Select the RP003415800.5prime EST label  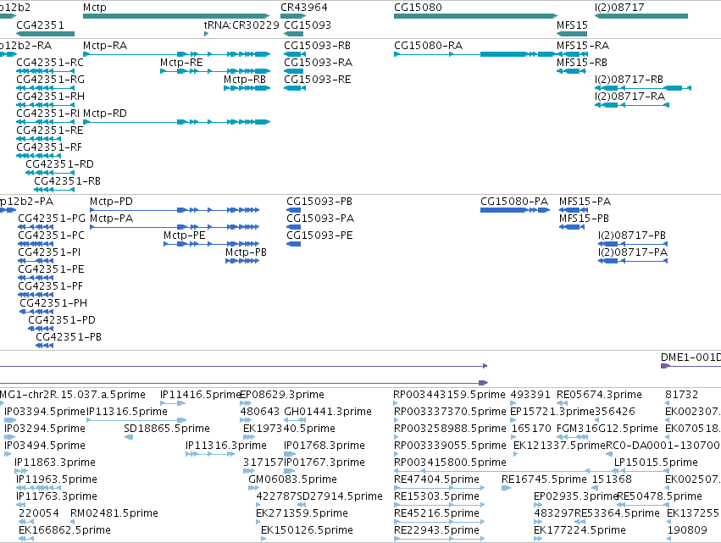(x=450, y=463)
